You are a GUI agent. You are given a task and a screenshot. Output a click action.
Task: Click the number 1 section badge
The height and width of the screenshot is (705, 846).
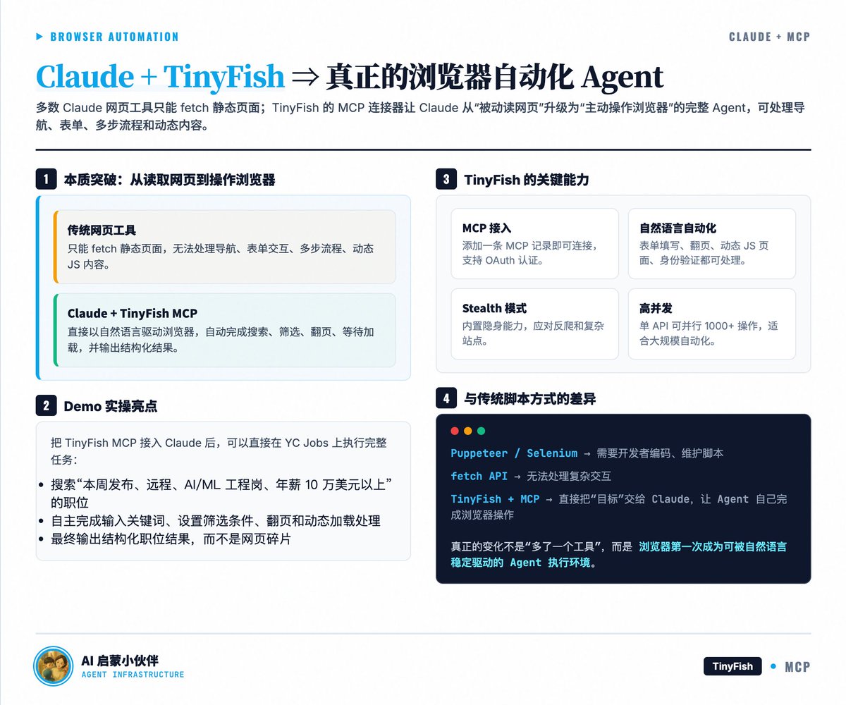click(46, 180)
